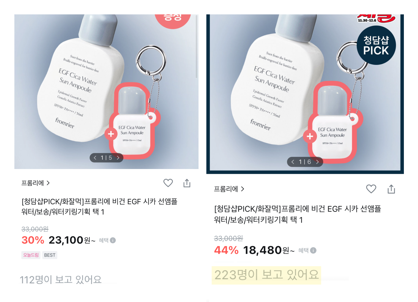The width and height of the screenshot is (418, 302).
Task: Click the info icon beside left 혜택
Action: tap(113, 240)
